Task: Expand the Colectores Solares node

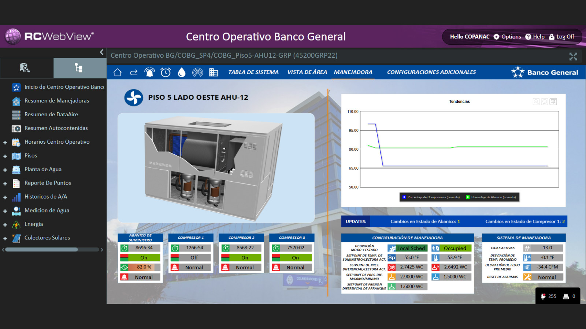Action: click(5, 238)
